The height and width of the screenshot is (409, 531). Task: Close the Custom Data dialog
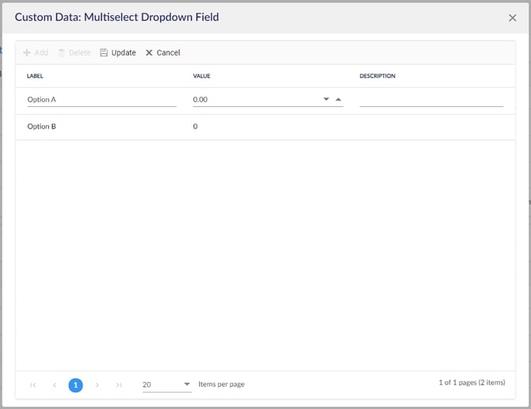pos(512,17)
